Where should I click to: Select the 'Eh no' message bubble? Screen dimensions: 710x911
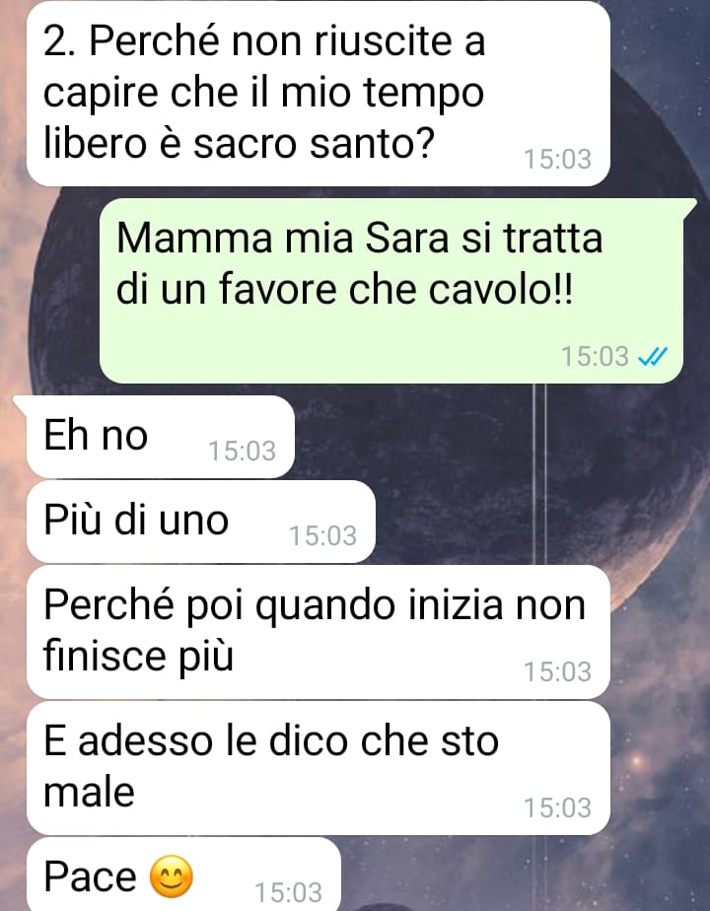click(x=161, y=437)
